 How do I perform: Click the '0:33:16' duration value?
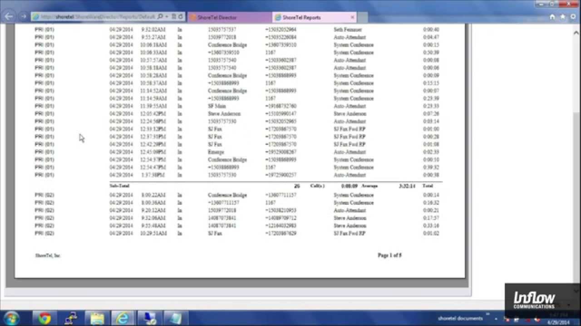[431, 225]
